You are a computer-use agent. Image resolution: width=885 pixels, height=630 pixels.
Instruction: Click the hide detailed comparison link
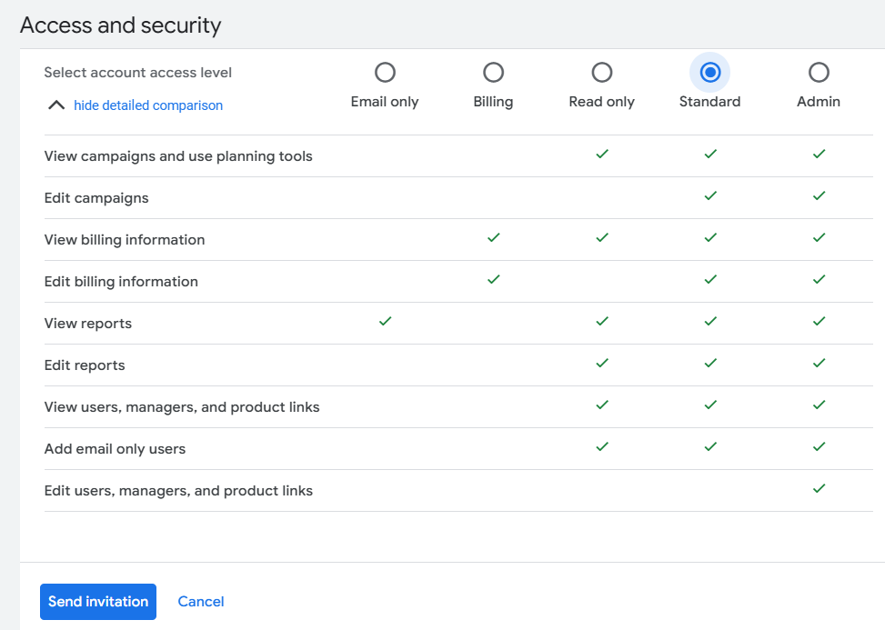click(148, 105)
